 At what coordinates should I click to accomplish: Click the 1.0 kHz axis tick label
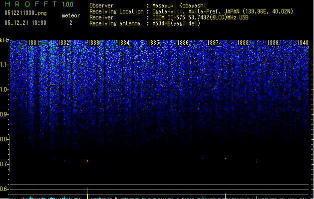tap(4, 90)
